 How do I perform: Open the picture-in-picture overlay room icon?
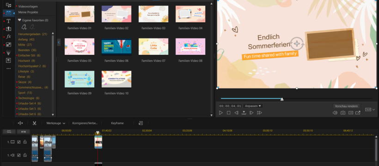coord(8,45)
